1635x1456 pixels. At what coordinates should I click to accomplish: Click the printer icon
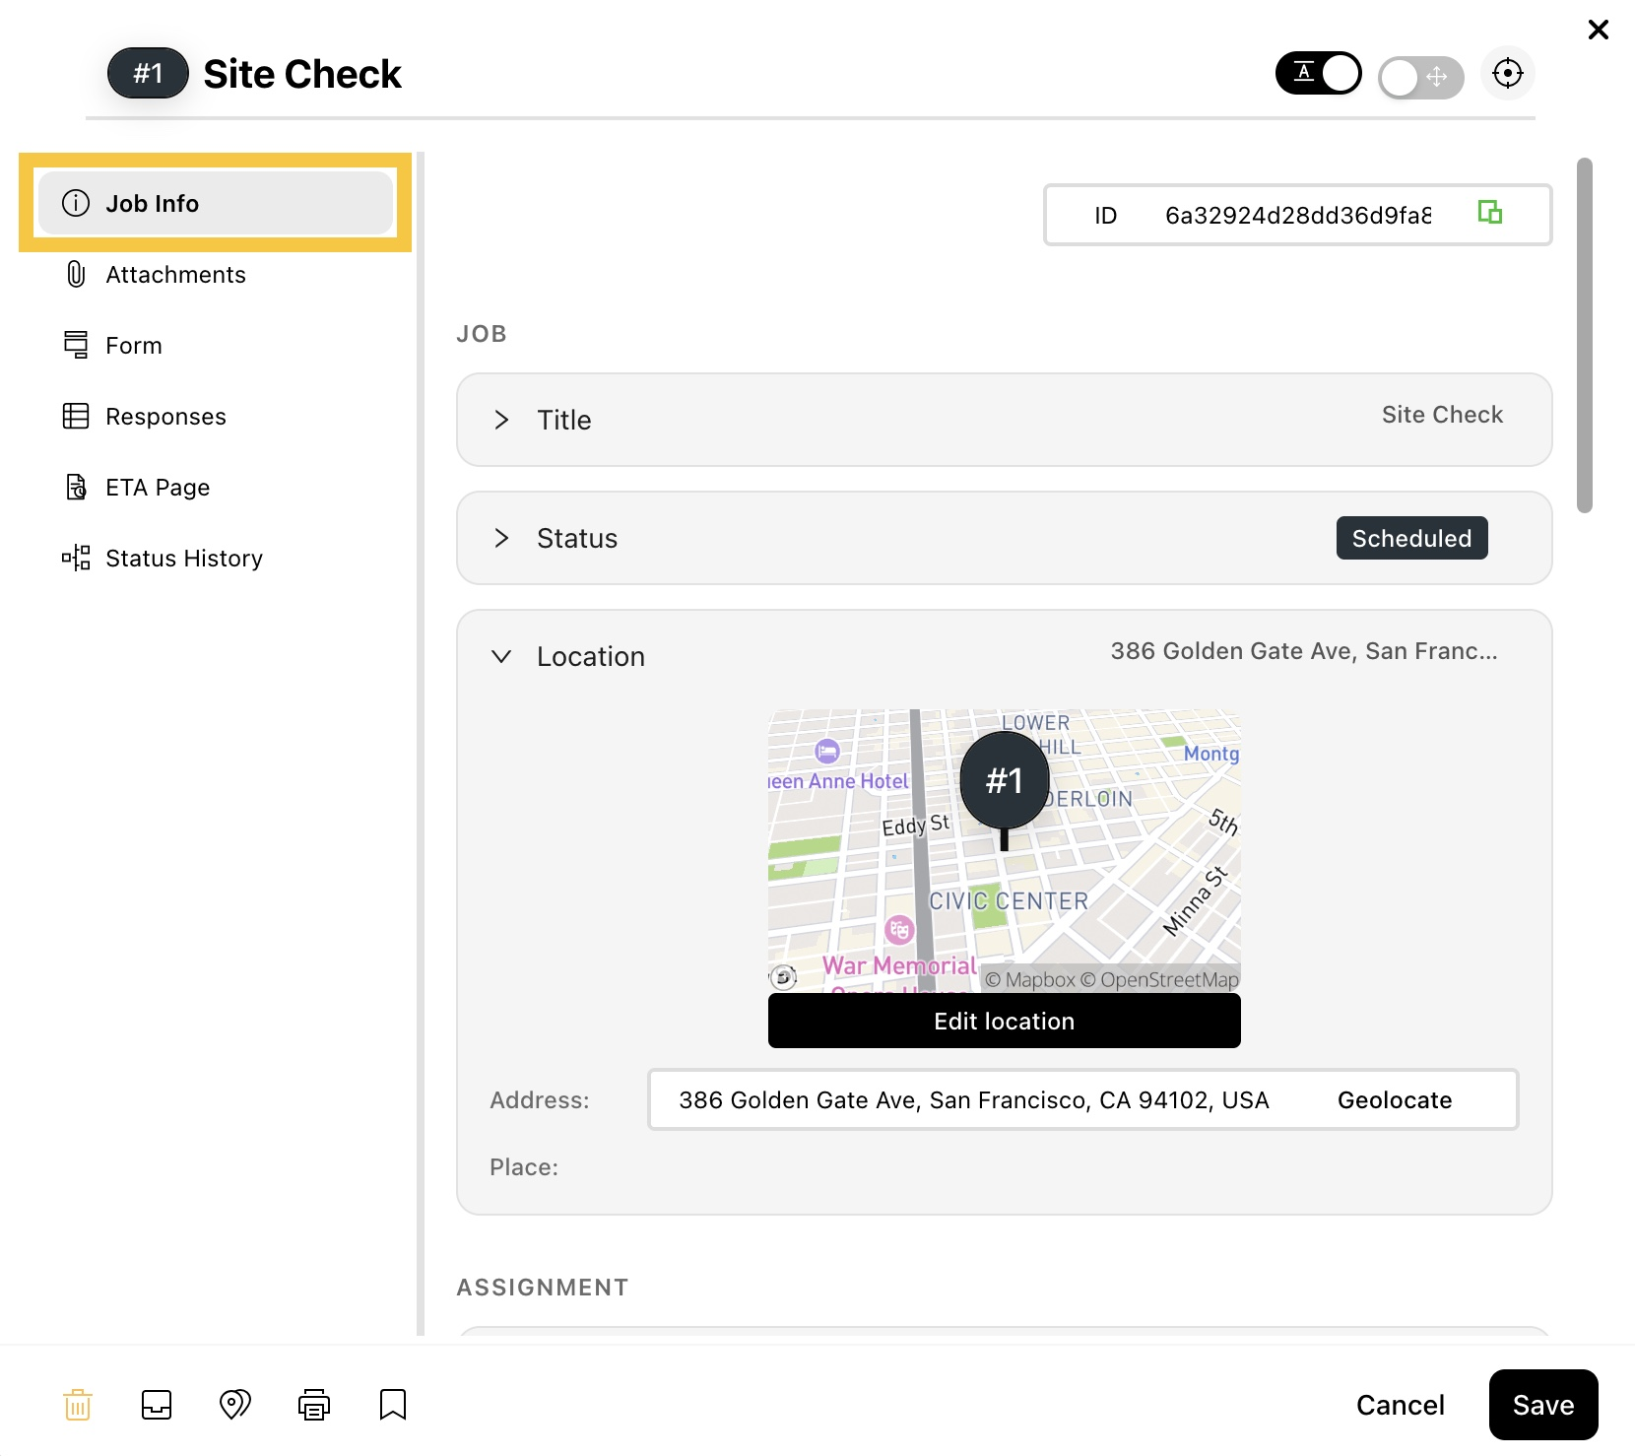coord(314,1405)
